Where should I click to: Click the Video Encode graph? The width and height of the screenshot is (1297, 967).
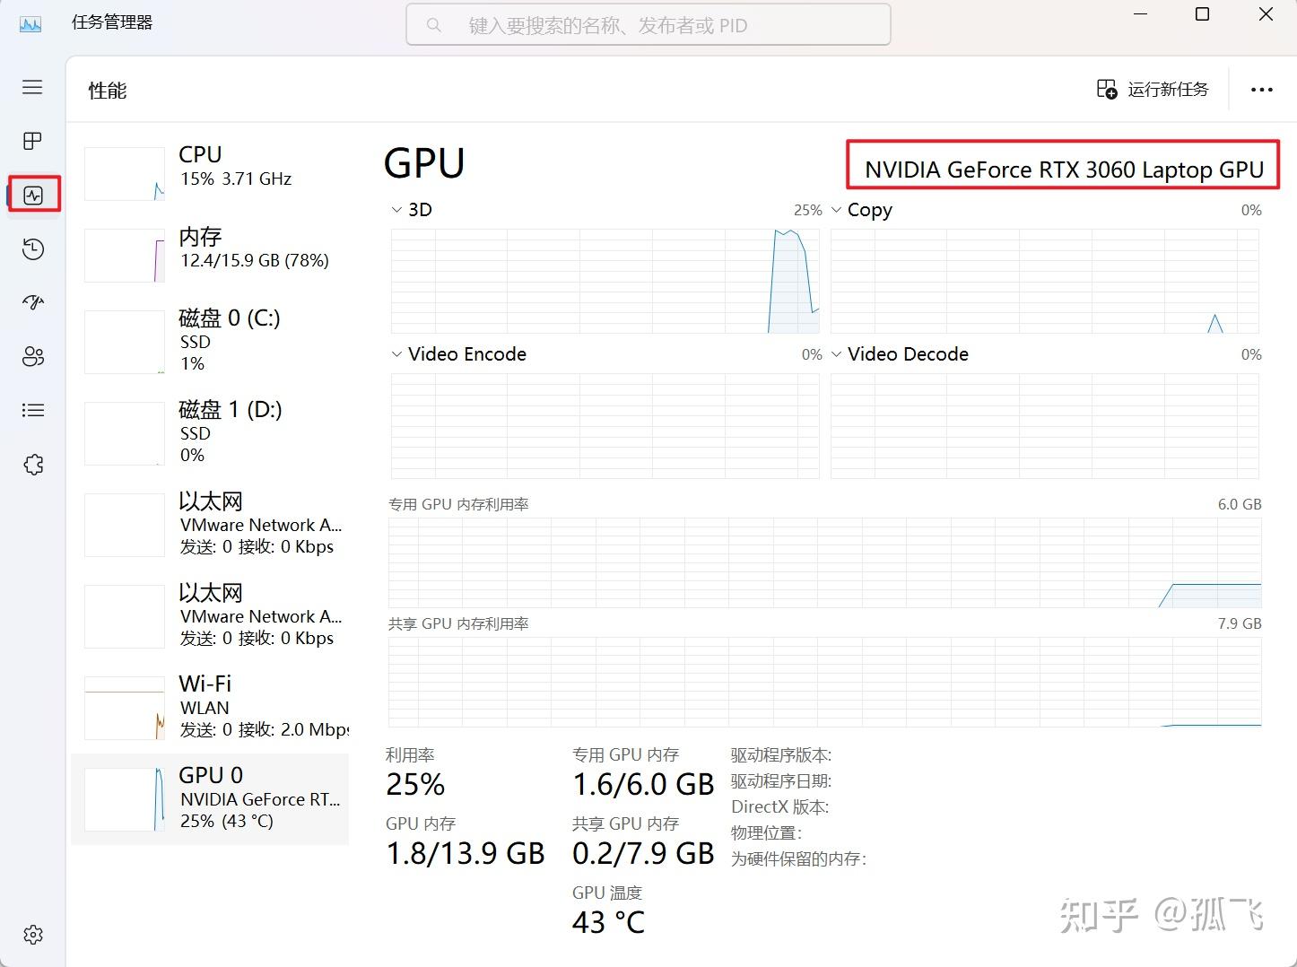pyautogui.click(x=605, y=426)
